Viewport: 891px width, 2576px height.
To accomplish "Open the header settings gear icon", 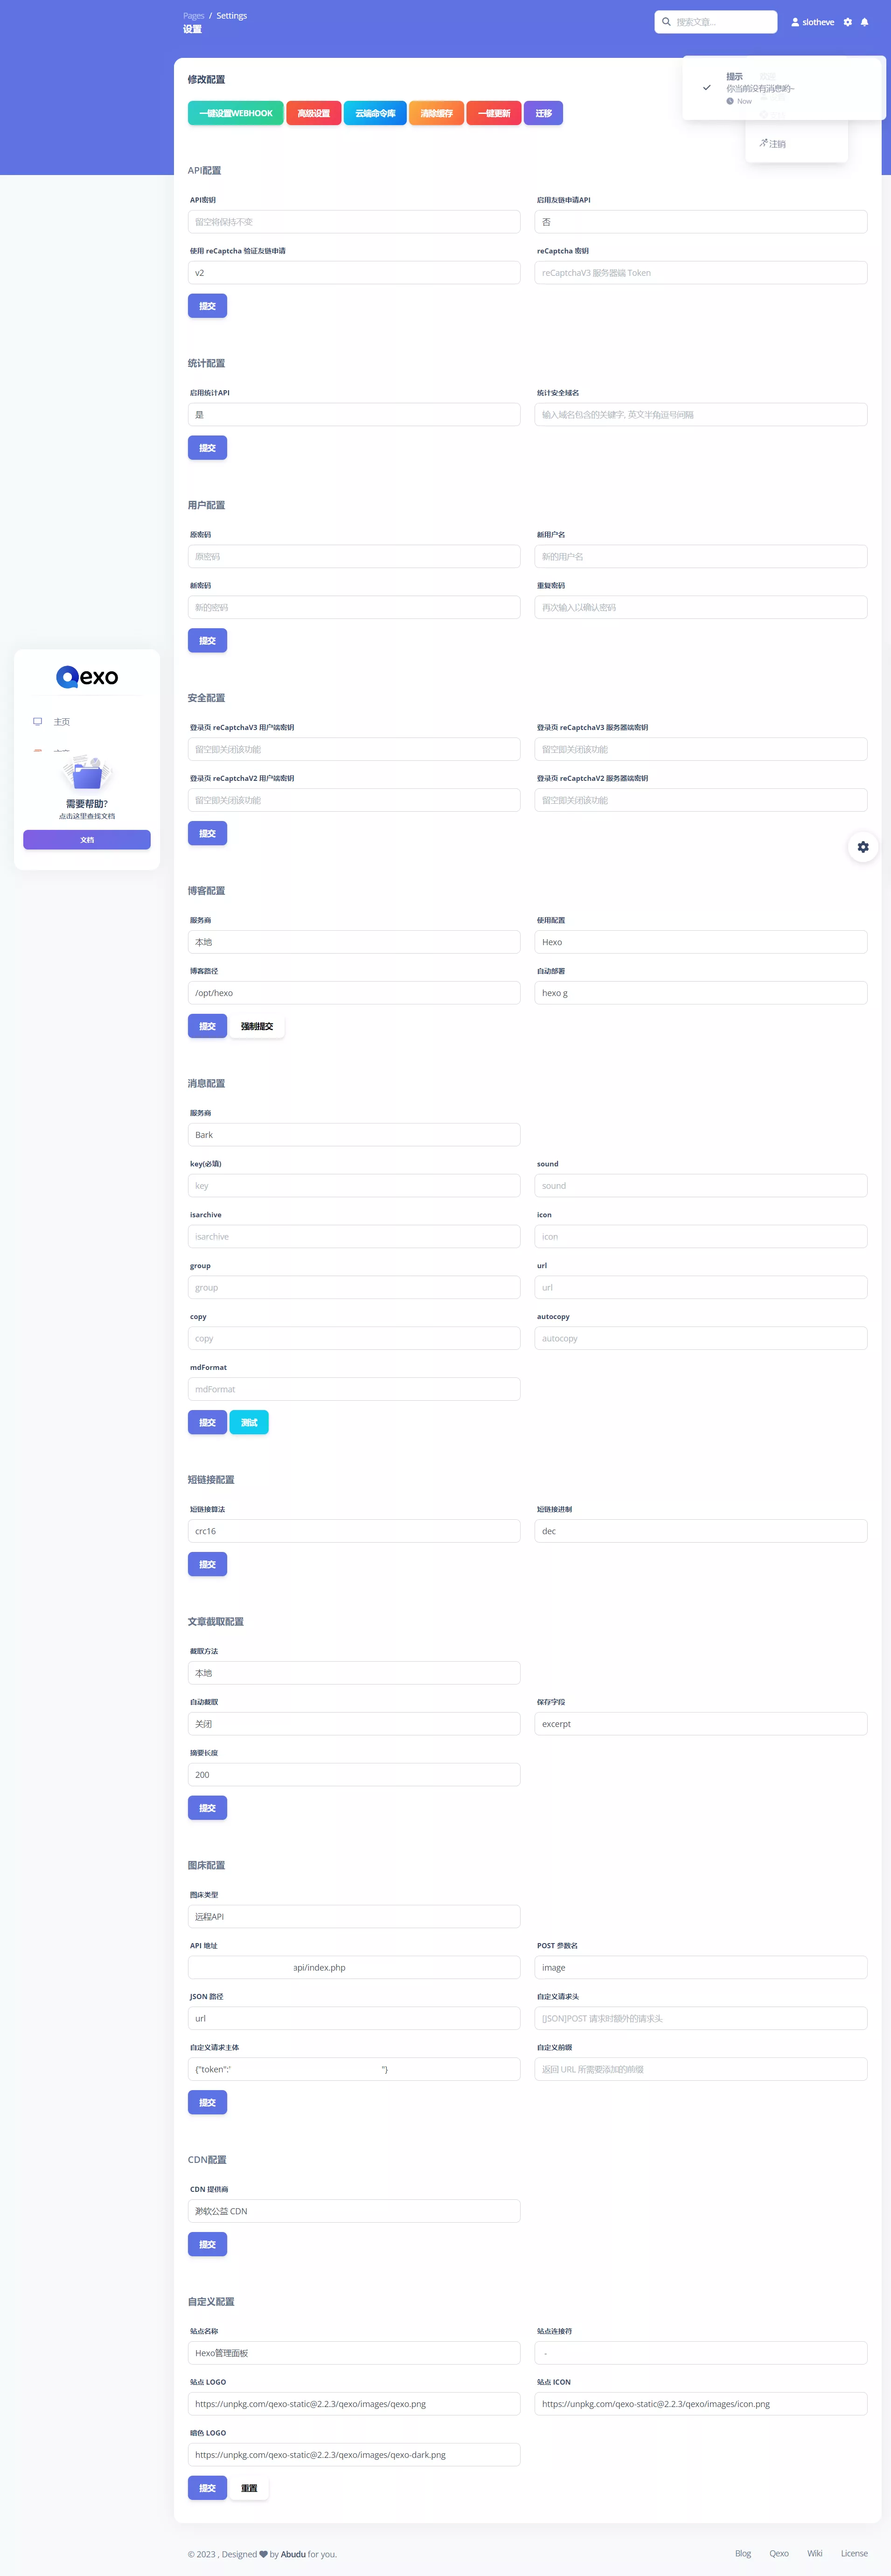I will [x=848, y=22].
